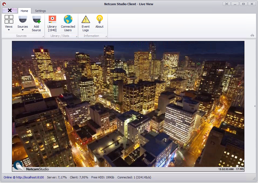Viewport: 258px width, 183px height.
Task: Open the Sources camera list
Action: (x=23, y=23)
